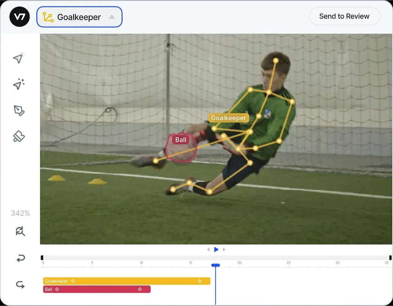
Task: Select the pointer select tool
Action: (18, 58)
